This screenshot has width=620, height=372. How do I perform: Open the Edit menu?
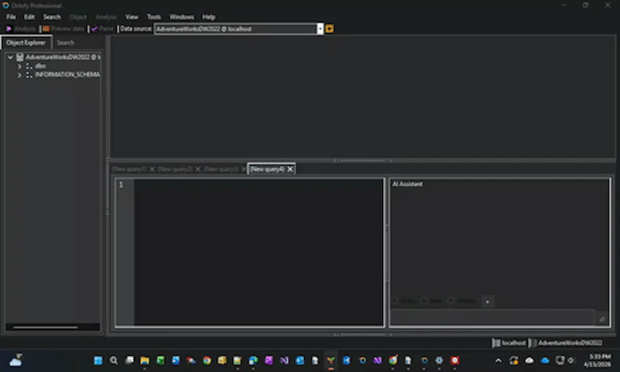click(29, 17)
